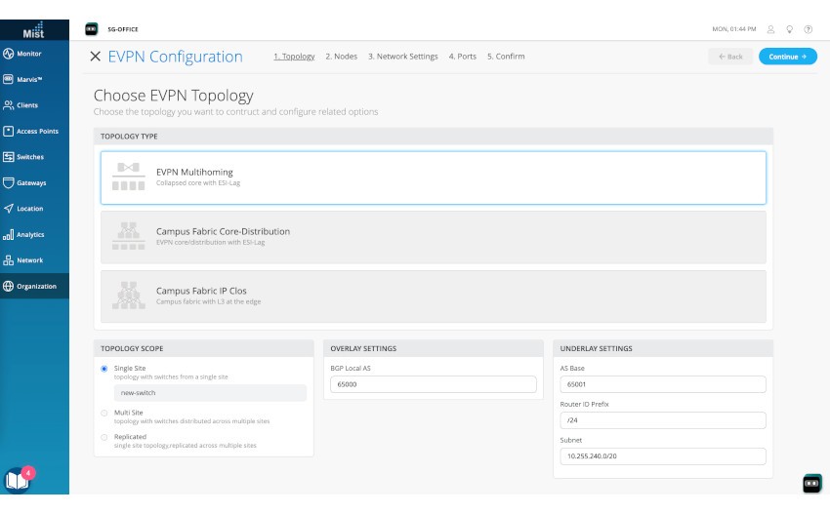Open Analytics in sidebar
This screenshot has height=514, width=830.
(29, 234)
